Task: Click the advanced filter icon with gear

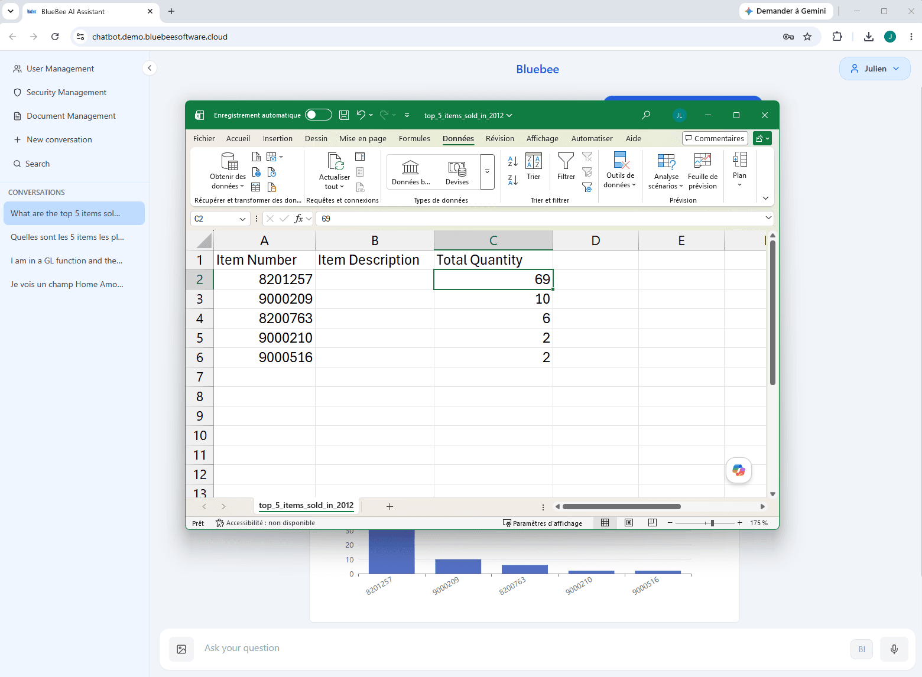Action: [587, 188]
